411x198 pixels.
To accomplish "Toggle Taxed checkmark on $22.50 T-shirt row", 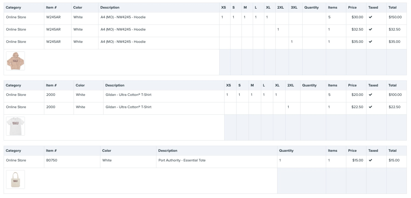I will (370, 107).
